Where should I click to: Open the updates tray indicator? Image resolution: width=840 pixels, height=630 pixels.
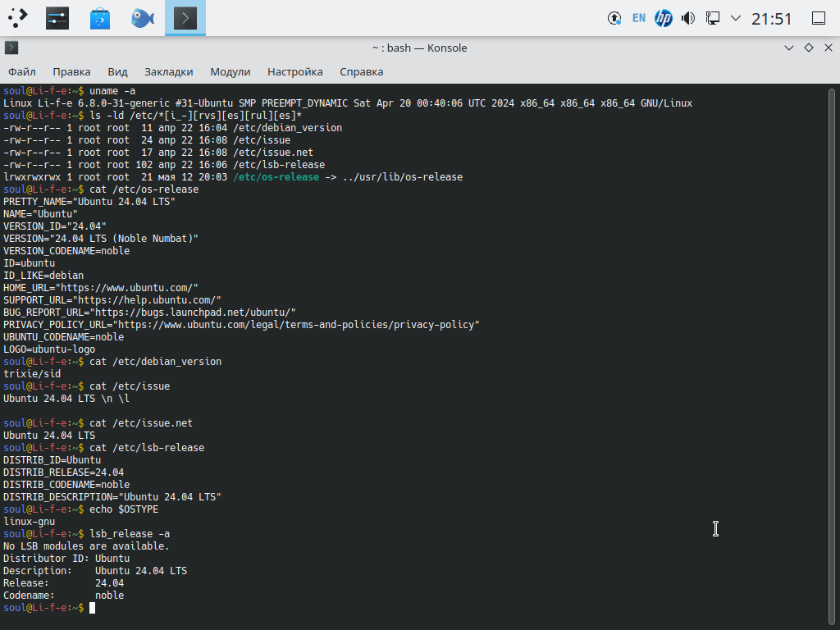pos(614,18)
